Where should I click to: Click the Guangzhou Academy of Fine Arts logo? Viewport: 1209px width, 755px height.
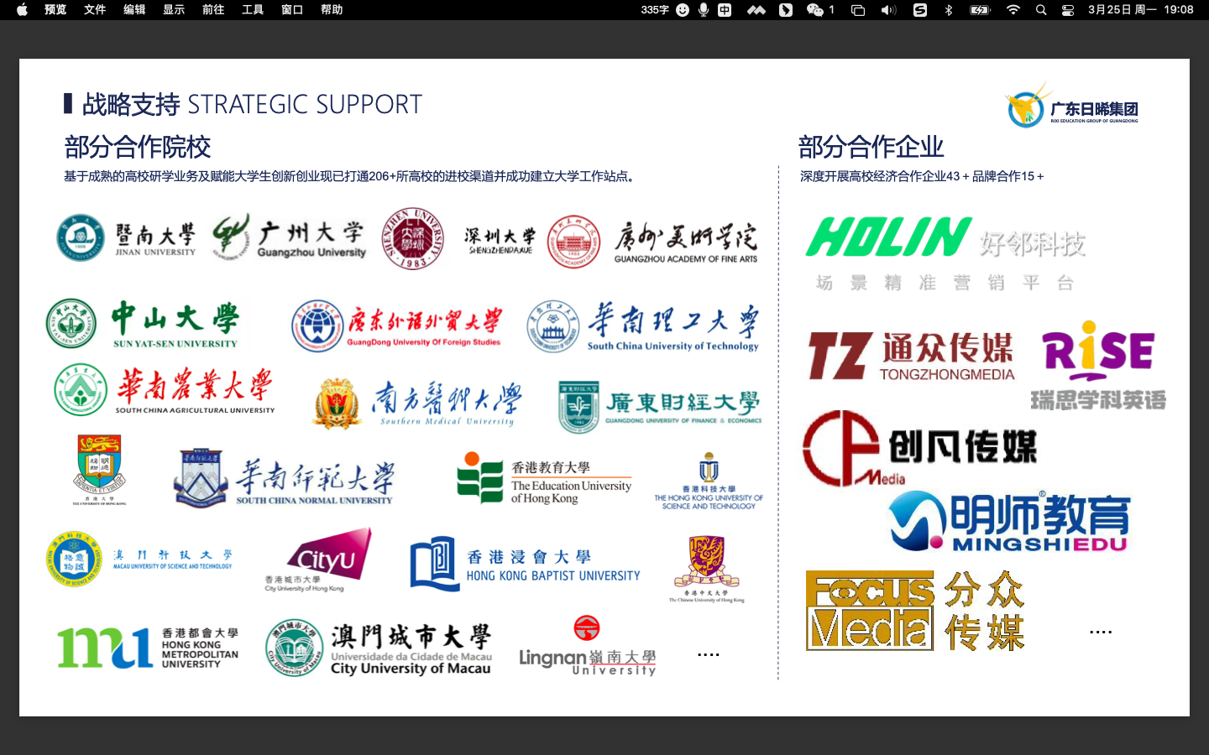coord(653,242)
